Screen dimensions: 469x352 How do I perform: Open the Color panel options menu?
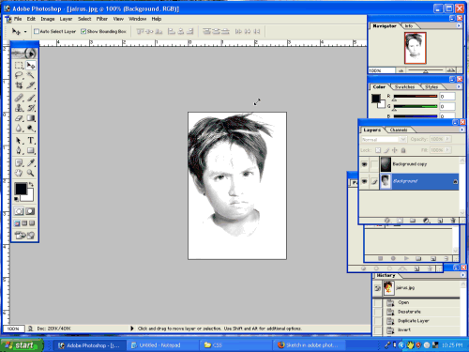459,86
